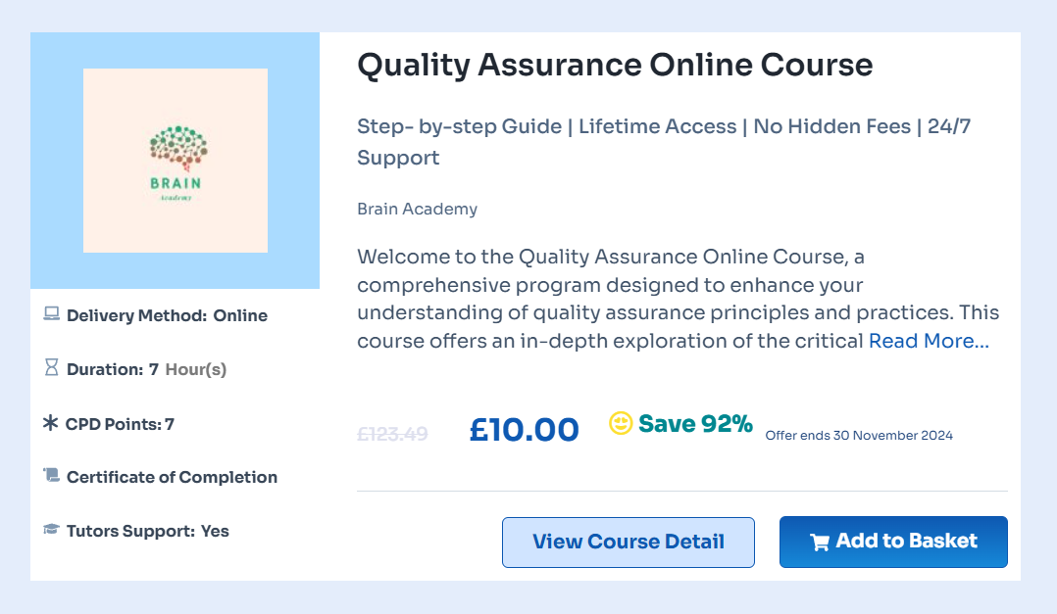Click the asterisk icon beside CPD Points
Viewport: 1057px width, 614px height.
click(x=51, y=424)
